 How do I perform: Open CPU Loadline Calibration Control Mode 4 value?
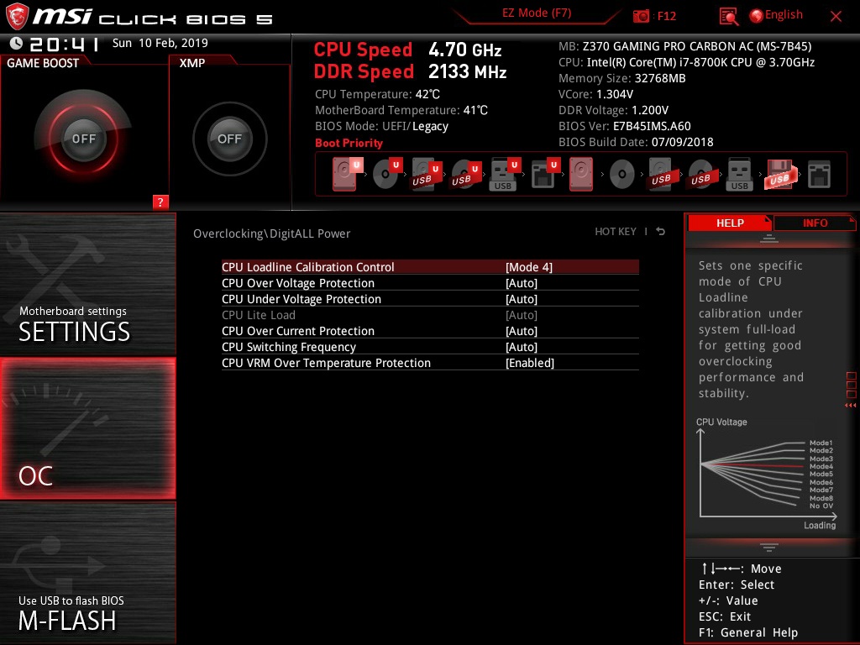529,267
